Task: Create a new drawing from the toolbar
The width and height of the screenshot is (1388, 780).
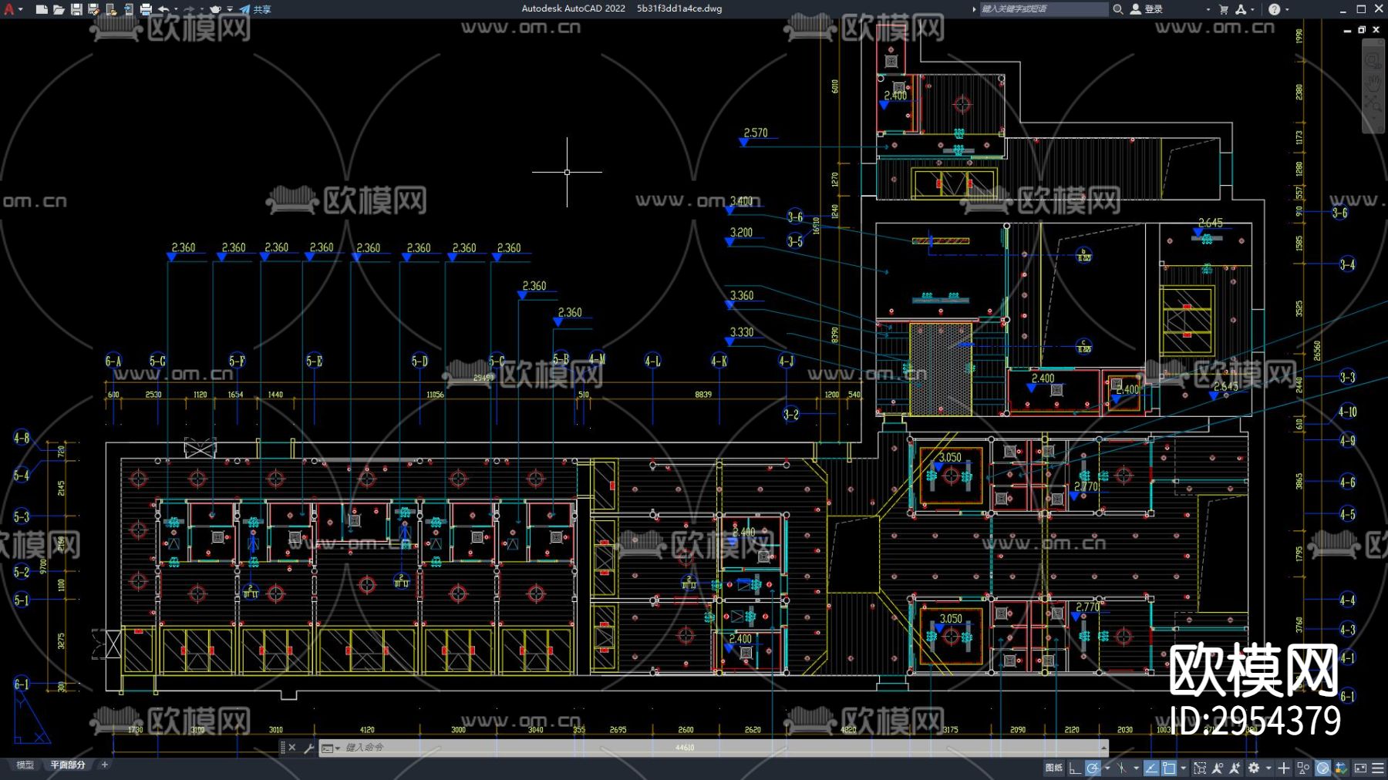Action: point(42,9)
